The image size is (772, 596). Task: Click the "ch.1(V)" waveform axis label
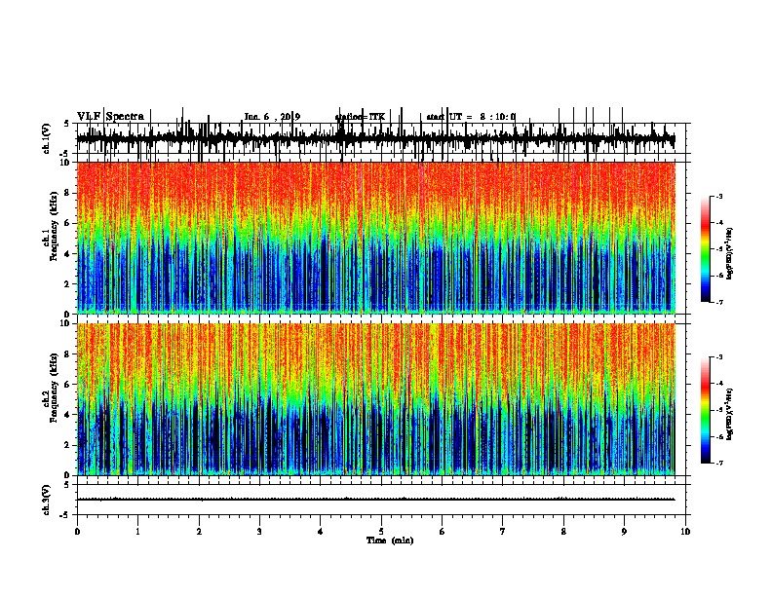coord(47,138)
